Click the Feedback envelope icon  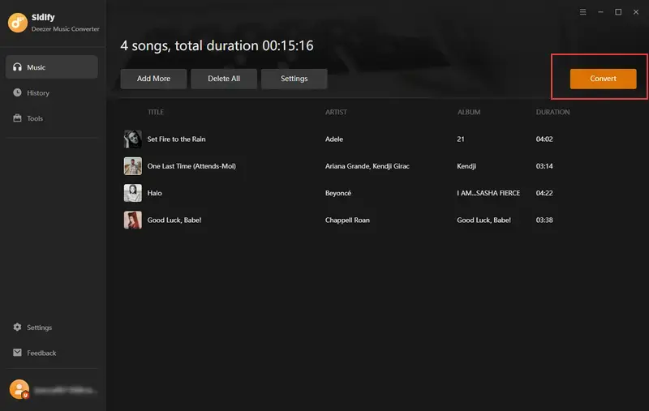tap(17, 353)
